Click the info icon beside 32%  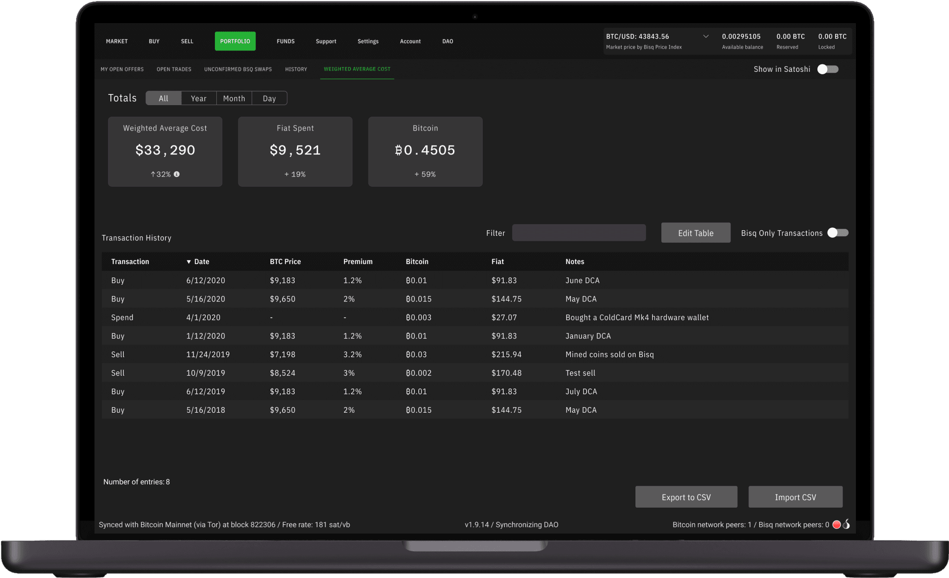click(x=176, y=174)
